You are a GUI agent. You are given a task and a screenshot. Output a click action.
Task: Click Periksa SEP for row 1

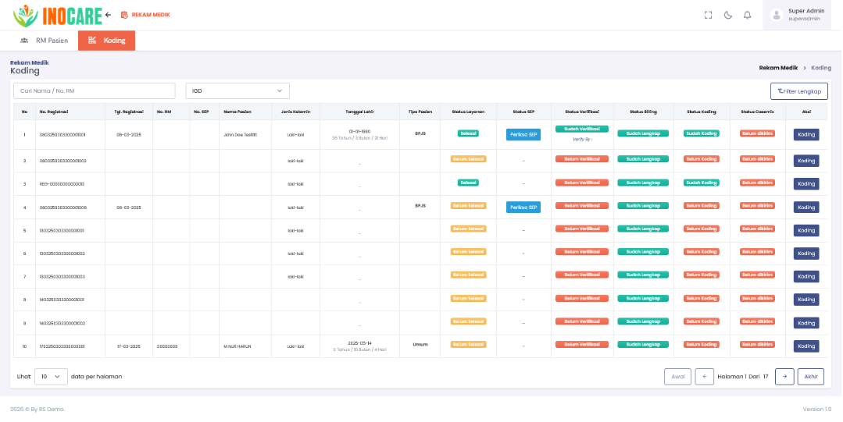click(523, 135)
